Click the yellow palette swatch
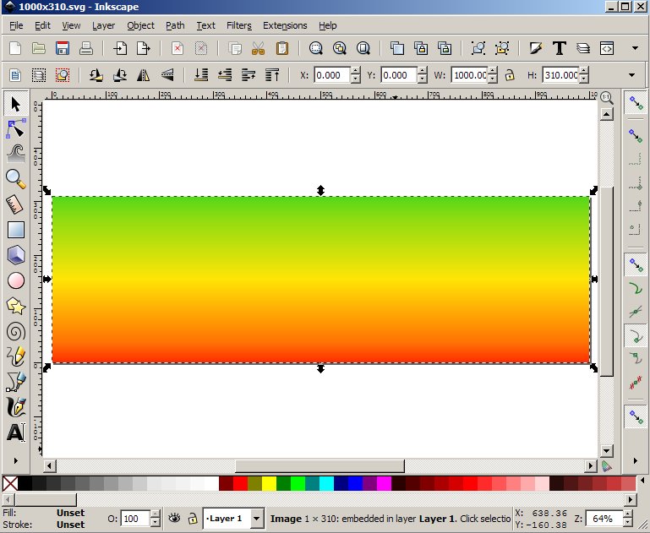This screenshot has height=533, width=650. pyautogui.click(x=269, y=483)
